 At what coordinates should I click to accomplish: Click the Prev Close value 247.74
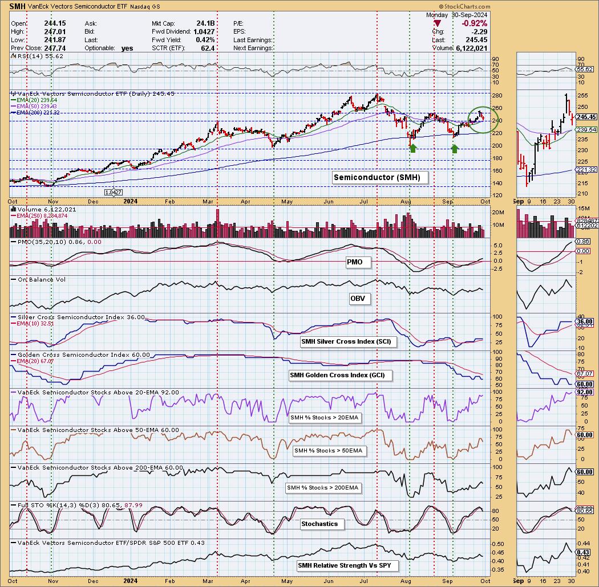click(x=55, y=48)
